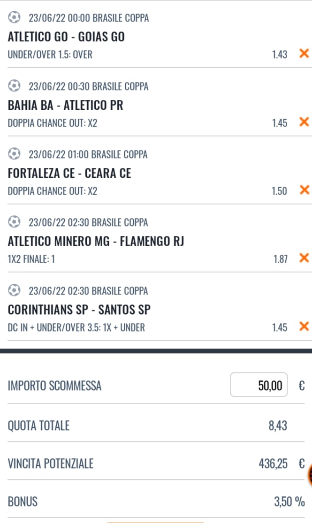Click soccer ball icon for Corinthians match
The height and width of the screenshot is (523, 312).
pos(15,291)
